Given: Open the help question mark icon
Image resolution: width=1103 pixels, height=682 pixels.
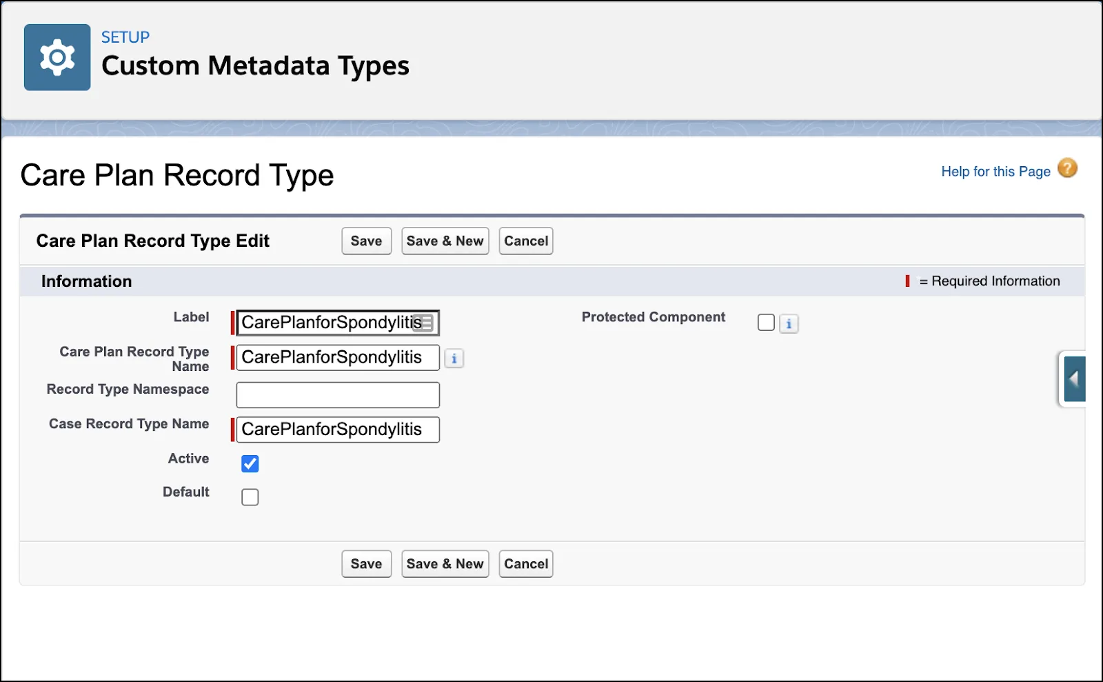Looking at the screenshot, I should coord(1067,168).
